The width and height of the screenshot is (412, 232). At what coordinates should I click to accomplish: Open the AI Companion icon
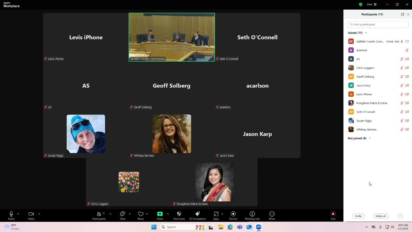197,214
